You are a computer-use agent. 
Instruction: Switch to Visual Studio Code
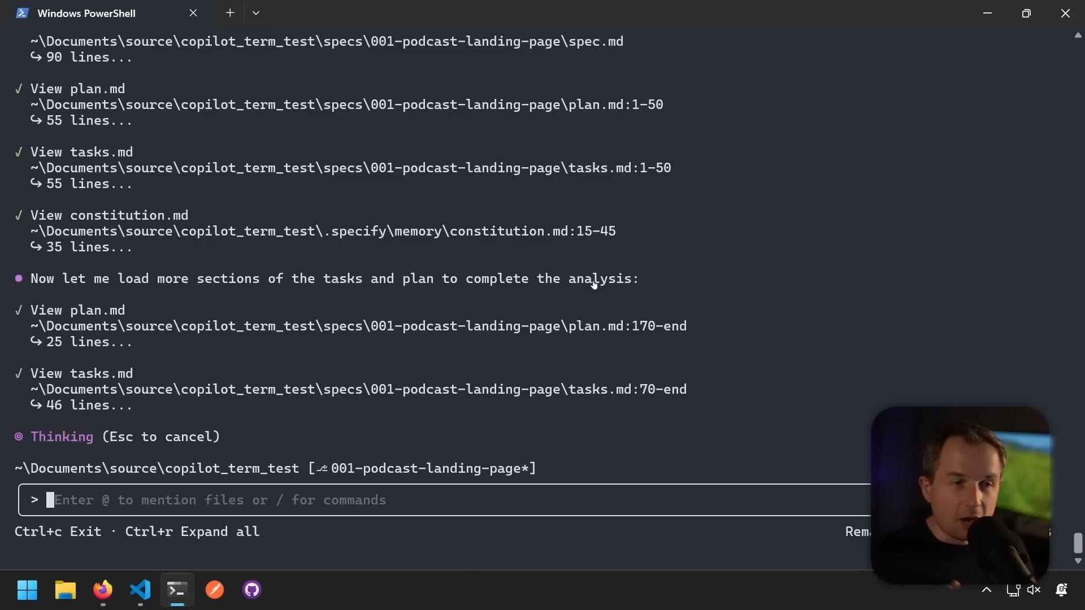click(x=140, y=590)
